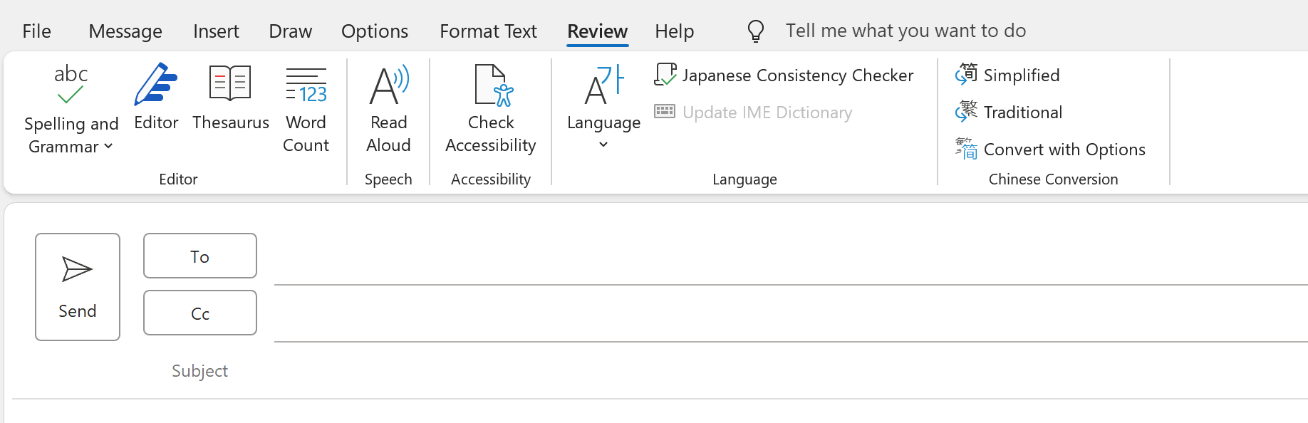Open the Help tab
1308x423 pixels.
tap(674, 31)
